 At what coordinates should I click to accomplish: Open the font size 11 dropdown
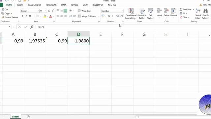(x=46, y=11)
